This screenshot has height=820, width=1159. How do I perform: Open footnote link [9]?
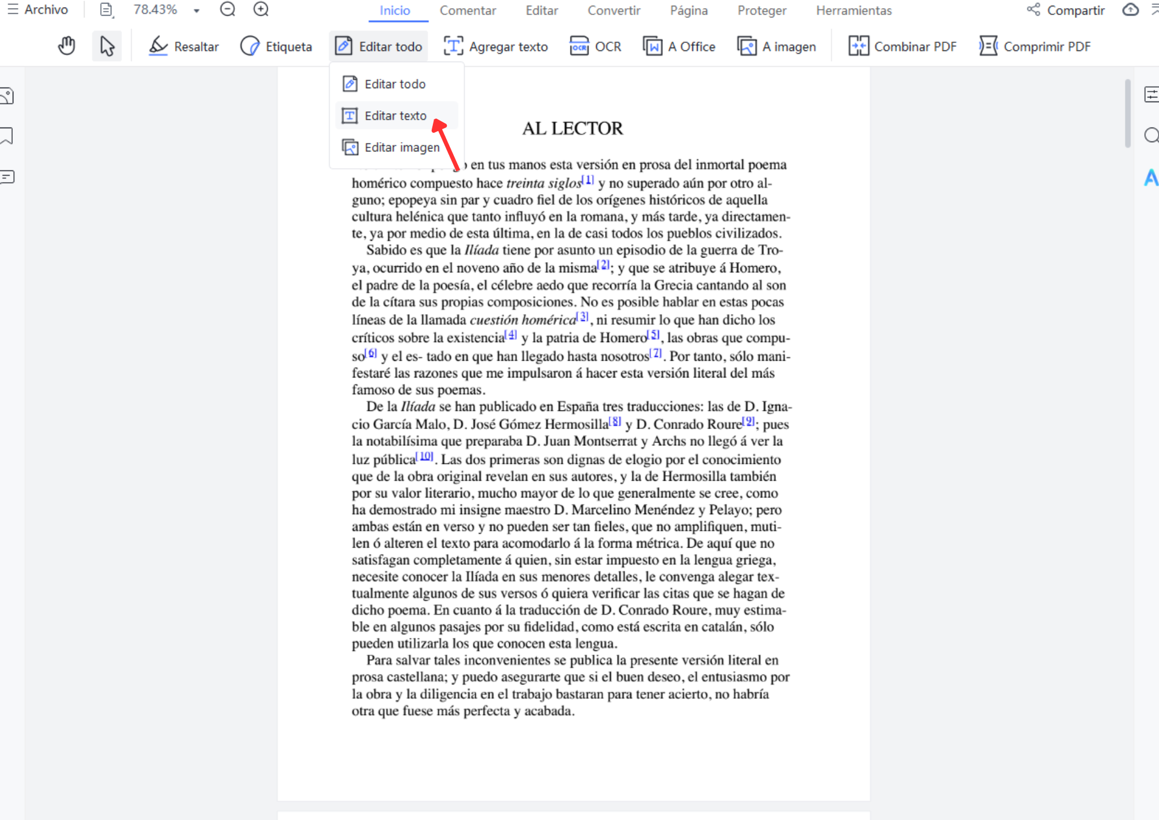[x=749, y=421]
